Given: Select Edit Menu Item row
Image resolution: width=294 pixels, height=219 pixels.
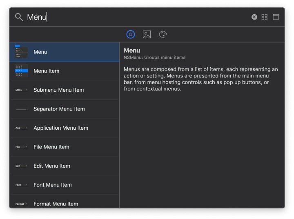Looking at the screenshot, I should pyautogui.click(x=65, y=166).
